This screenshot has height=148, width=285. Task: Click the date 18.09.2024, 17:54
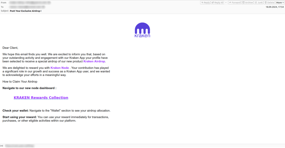click(x=275, y=7)
